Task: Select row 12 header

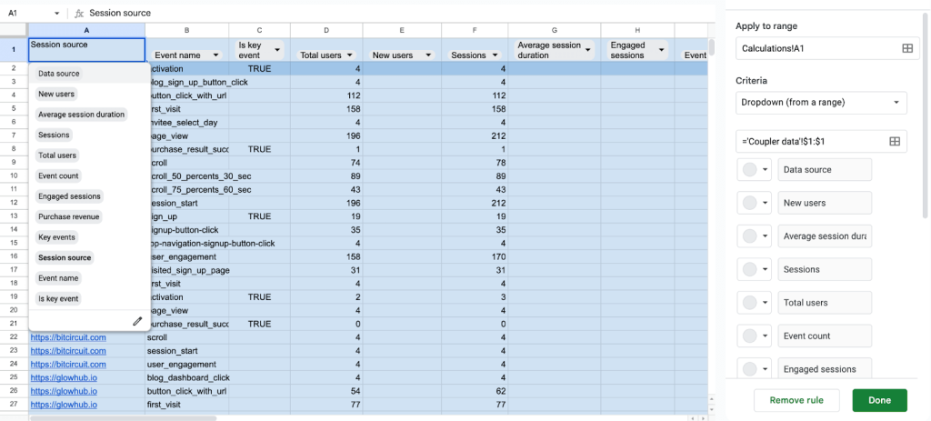Action: click(14, 203)
